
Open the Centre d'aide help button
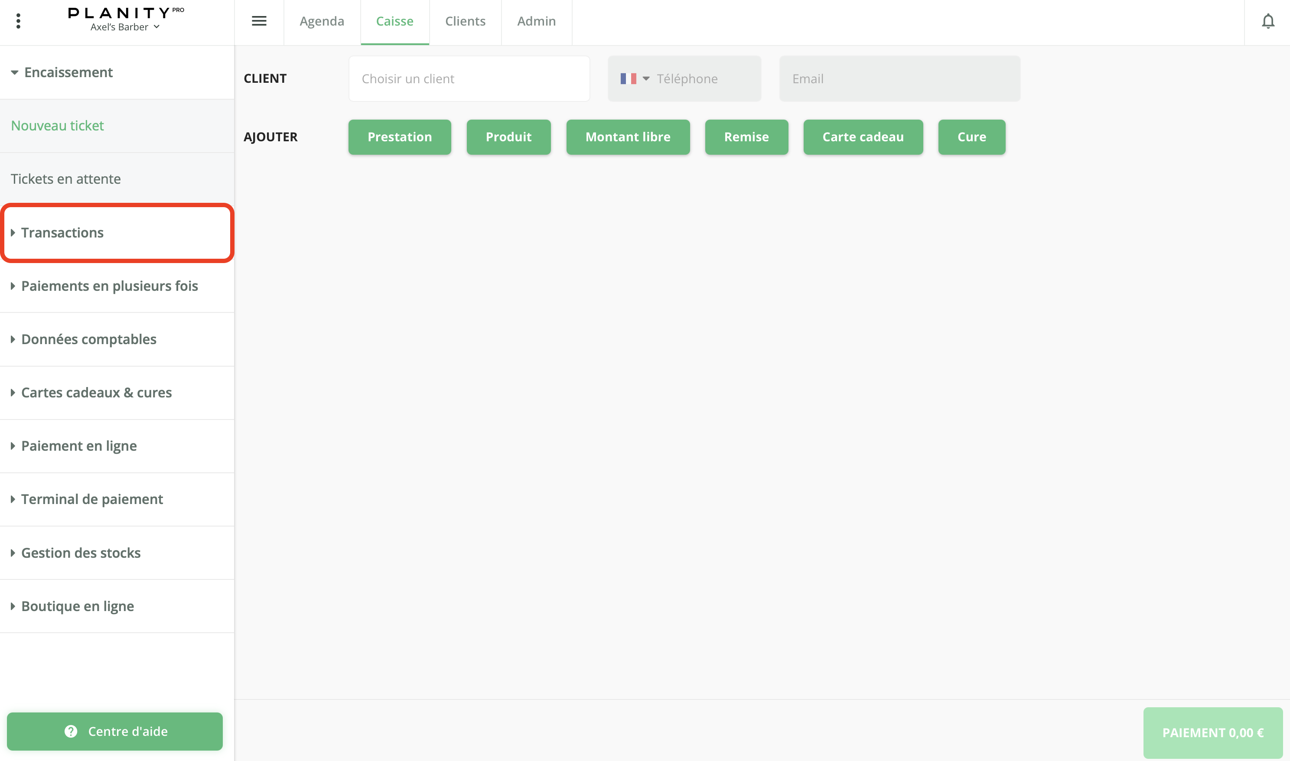click(x=115, y=731)
